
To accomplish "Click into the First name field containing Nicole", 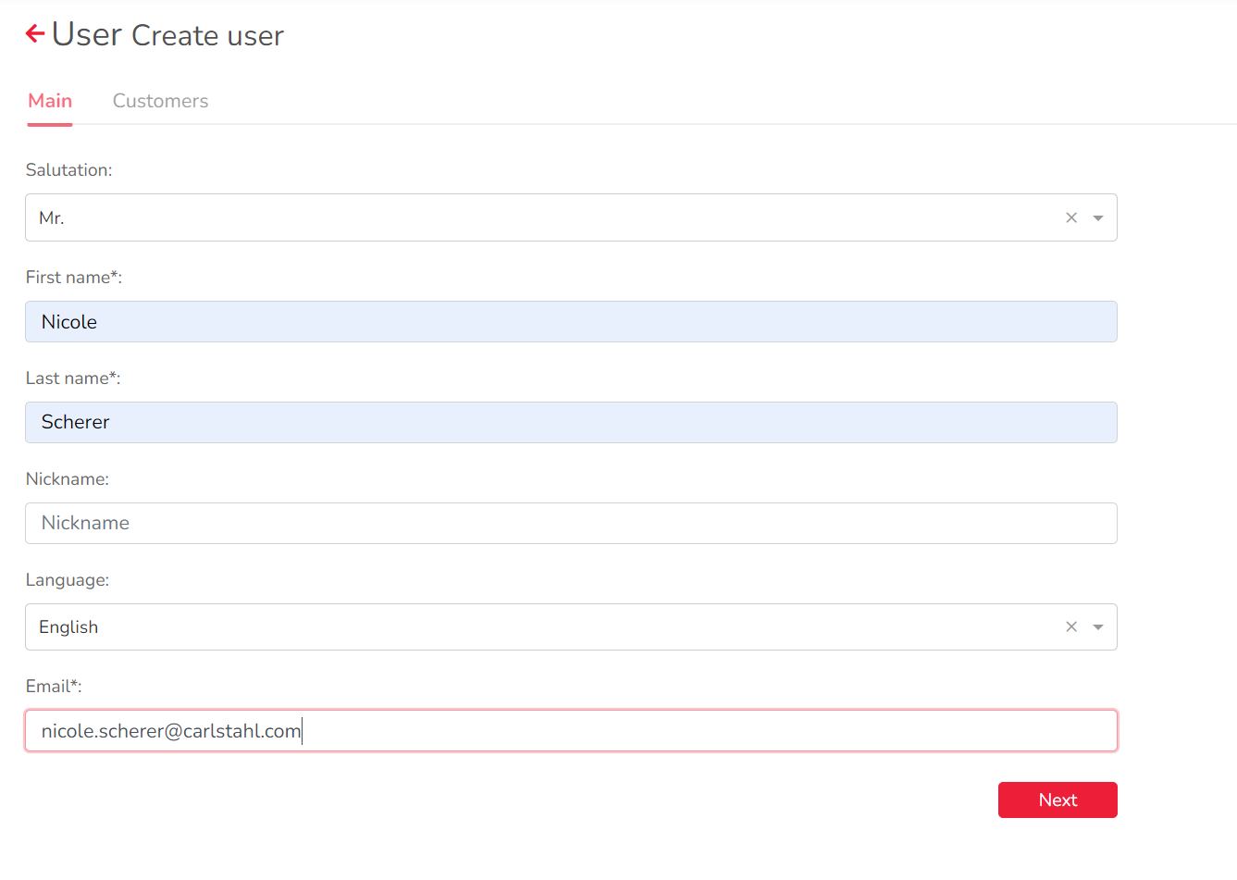I will click(x=570, y=322).
